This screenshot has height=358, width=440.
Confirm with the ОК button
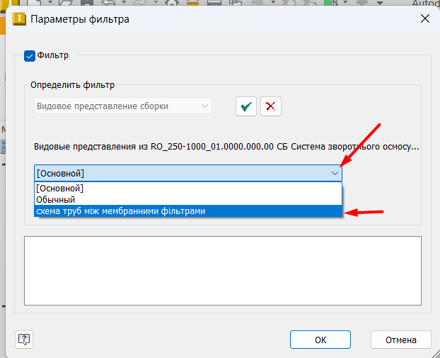tap(320, 340)
